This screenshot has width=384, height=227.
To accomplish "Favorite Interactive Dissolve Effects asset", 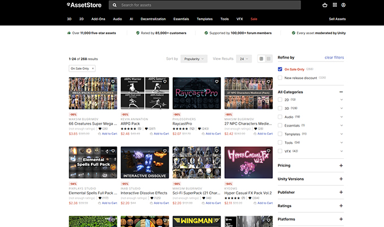I will [x=165, y=151].
